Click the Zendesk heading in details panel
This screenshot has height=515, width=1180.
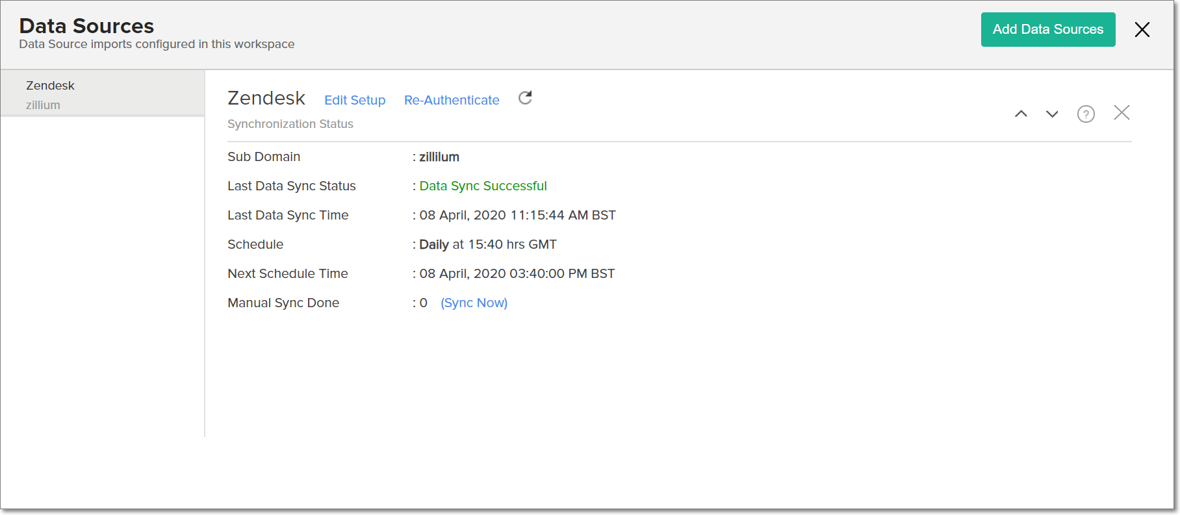pos(266,98)
